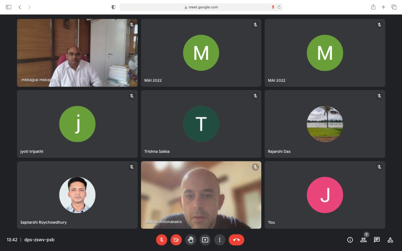This screenshot has width=402, height=251.
Task: Click the You label on own tile
Action: point(271,222)
